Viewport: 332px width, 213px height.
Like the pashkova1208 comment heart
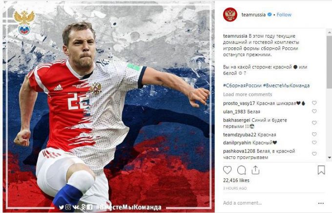click(x=314, y=154)
